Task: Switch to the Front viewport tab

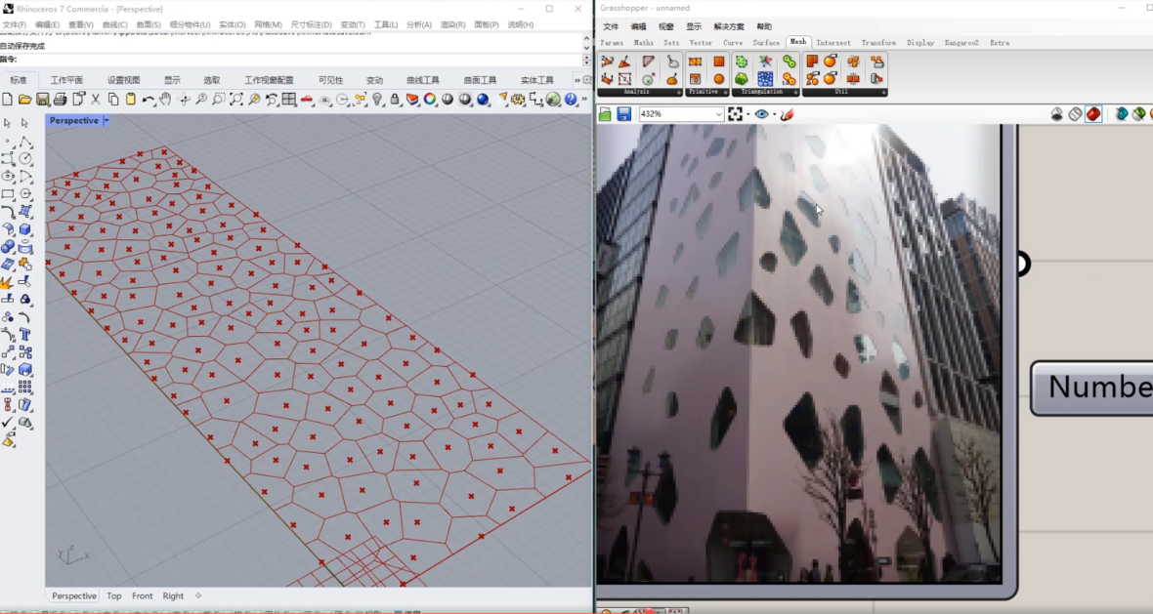Action: [142, 595]
